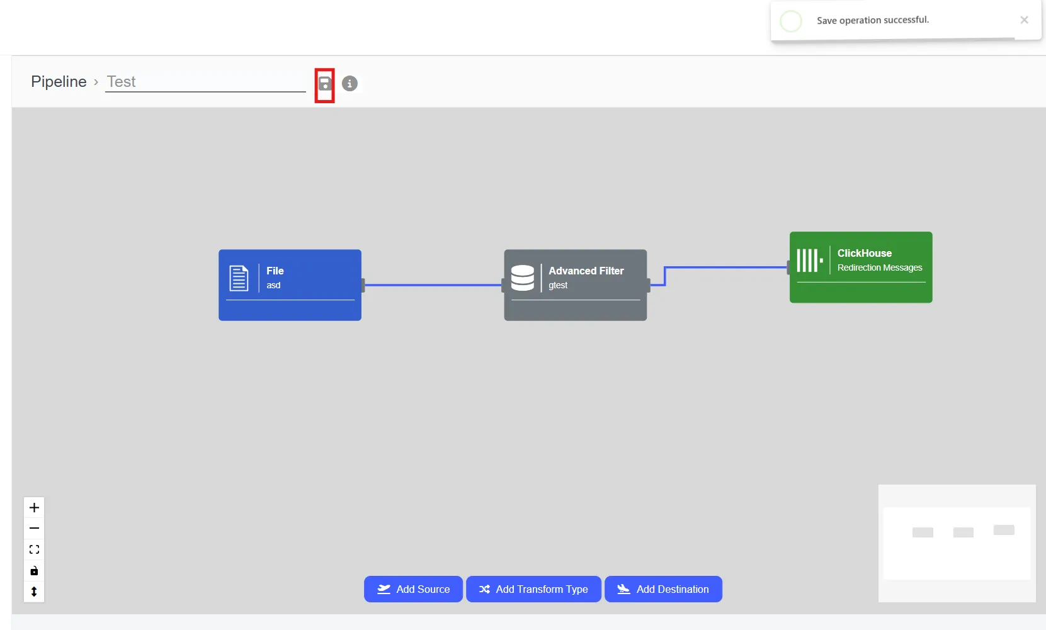Image resolution: width=1046 pixels, height=630 pixels.
Task: Select the ClickHouse node input handle
Action: click(x=788, y=268)
